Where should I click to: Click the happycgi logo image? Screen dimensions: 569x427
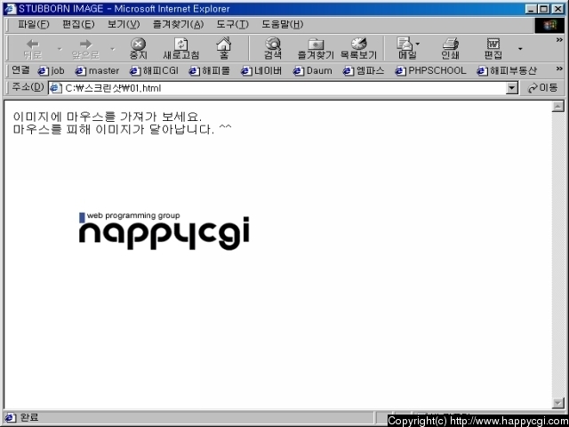[164, 231]
